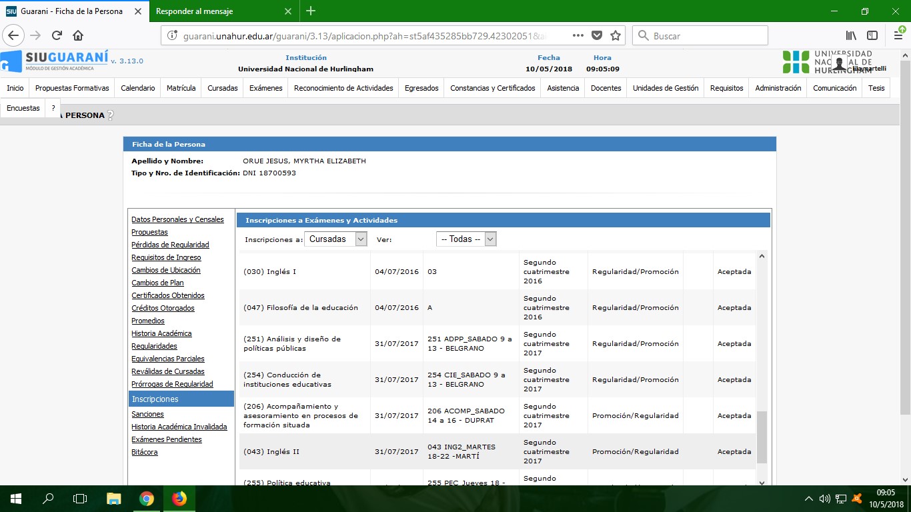Image resolution: width=911 pixels, height=512 pixels.
Task: Click the (043) Inglés II row text
Action: point(271,451)
